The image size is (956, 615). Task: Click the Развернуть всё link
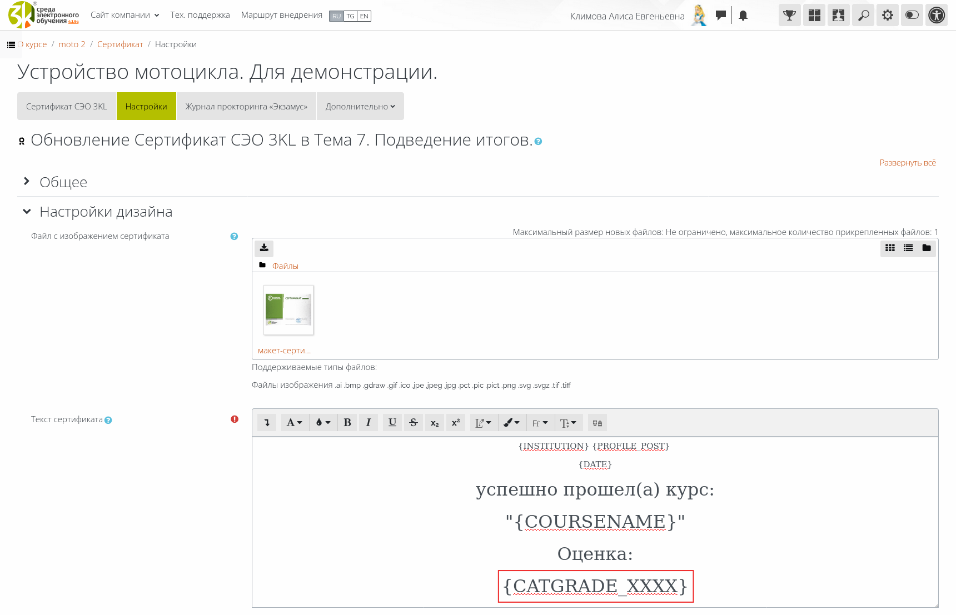907,163
